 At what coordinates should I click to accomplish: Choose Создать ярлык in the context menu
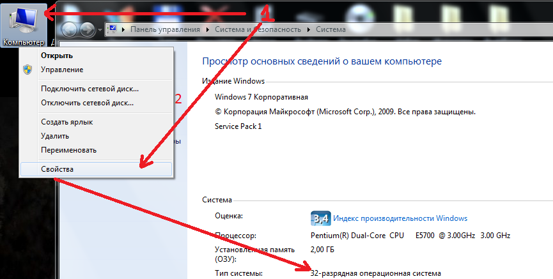(x=96, y=122)
